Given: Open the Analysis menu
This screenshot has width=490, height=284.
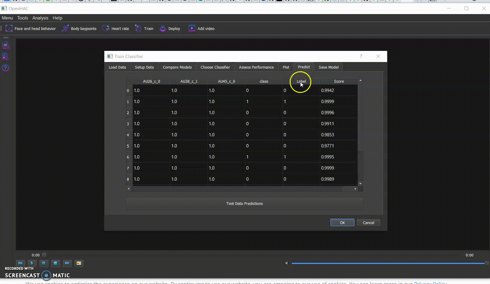Looking at the screenshot, I should point(40,18).
